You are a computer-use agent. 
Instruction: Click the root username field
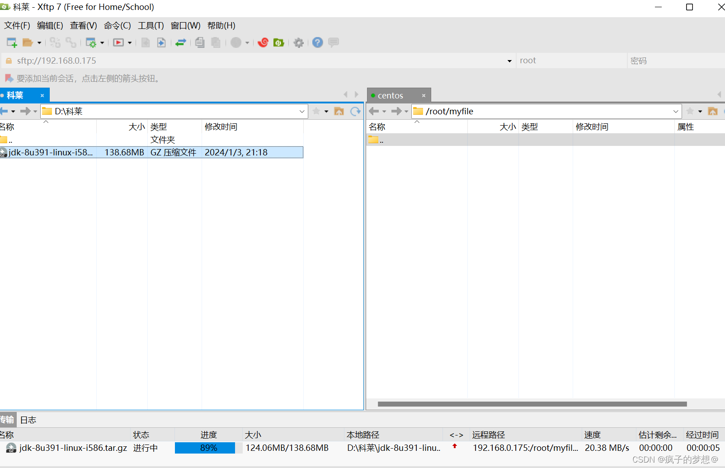tap(571, 61)
